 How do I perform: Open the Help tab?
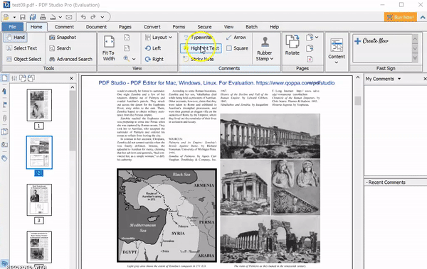274,27
